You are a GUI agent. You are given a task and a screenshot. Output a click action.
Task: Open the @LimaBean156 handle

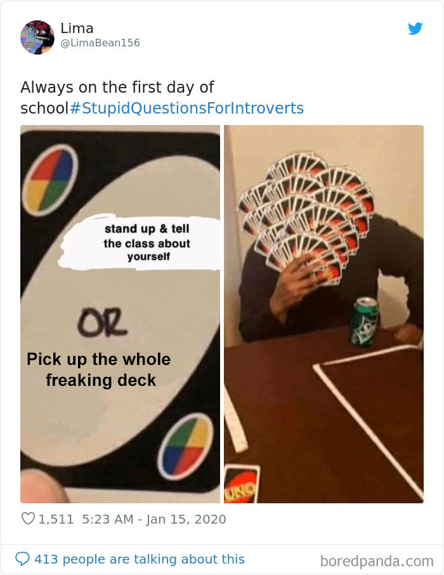[x=100, y=43]
